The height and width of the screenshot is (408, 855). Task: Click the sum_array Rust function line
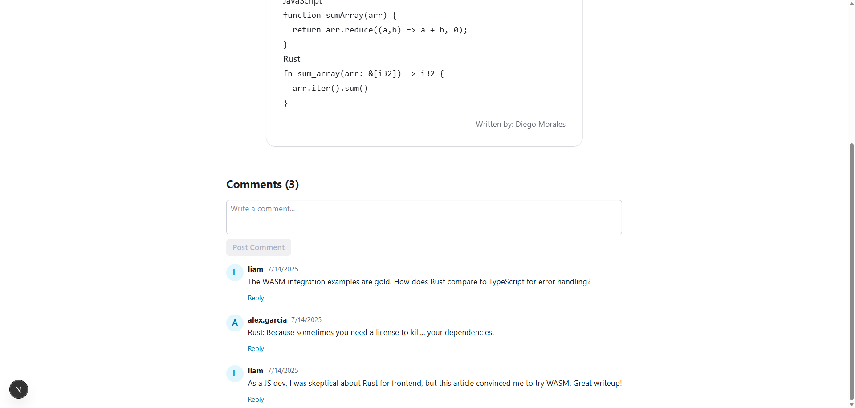tap(363, 73)
